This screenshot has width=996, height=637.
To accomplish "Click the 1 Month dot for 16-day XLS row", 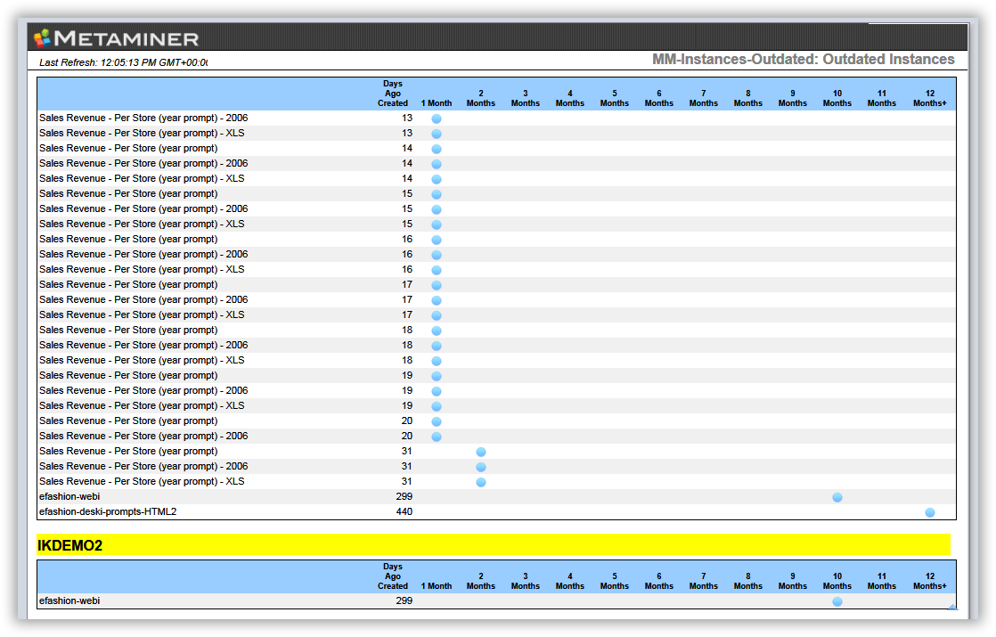I will pos(437,270).
